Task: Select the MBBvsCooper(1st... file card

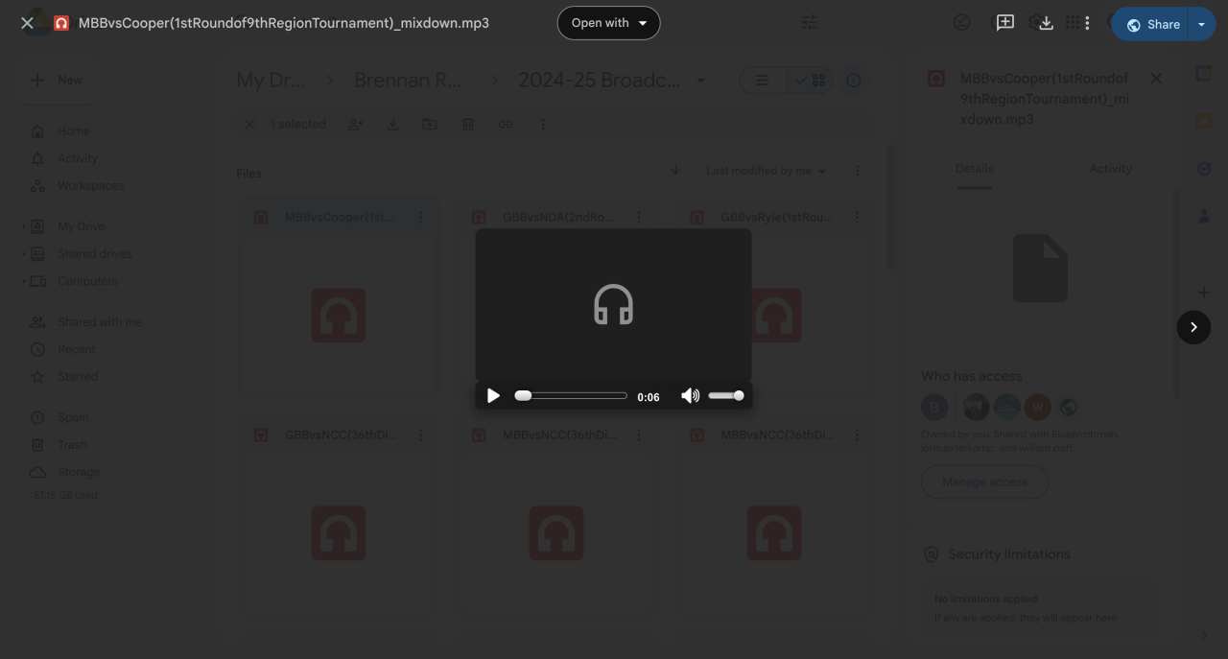Action: (338, 297)
